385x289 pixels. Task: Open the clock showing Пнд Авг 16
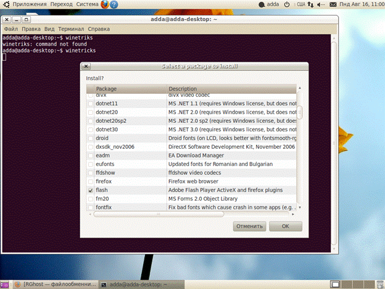[x=362, y=4]
